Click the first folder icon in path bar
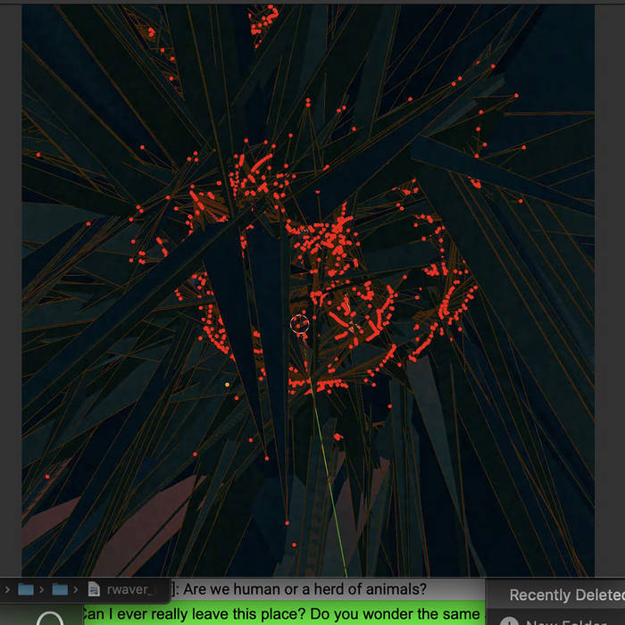The height and width of the screenshot is (625, 625). click(x=26, y=589)
